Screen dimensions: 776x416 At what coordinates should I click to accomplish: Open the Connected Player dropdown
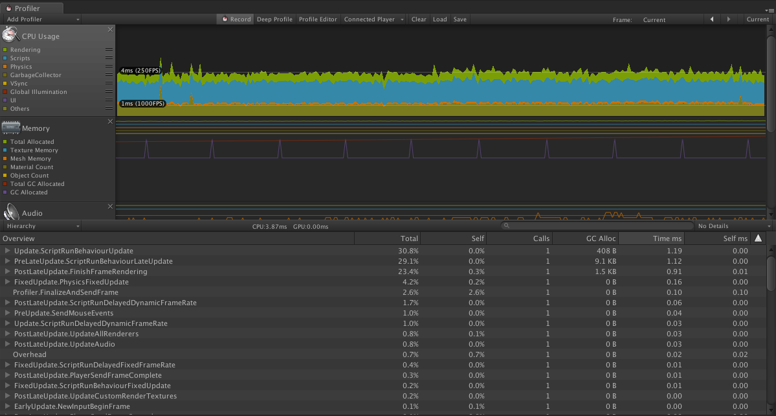[373, 19]
